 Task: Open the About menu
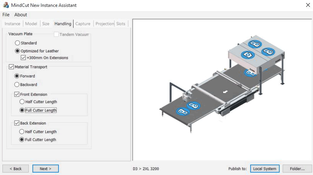(21, 15)
